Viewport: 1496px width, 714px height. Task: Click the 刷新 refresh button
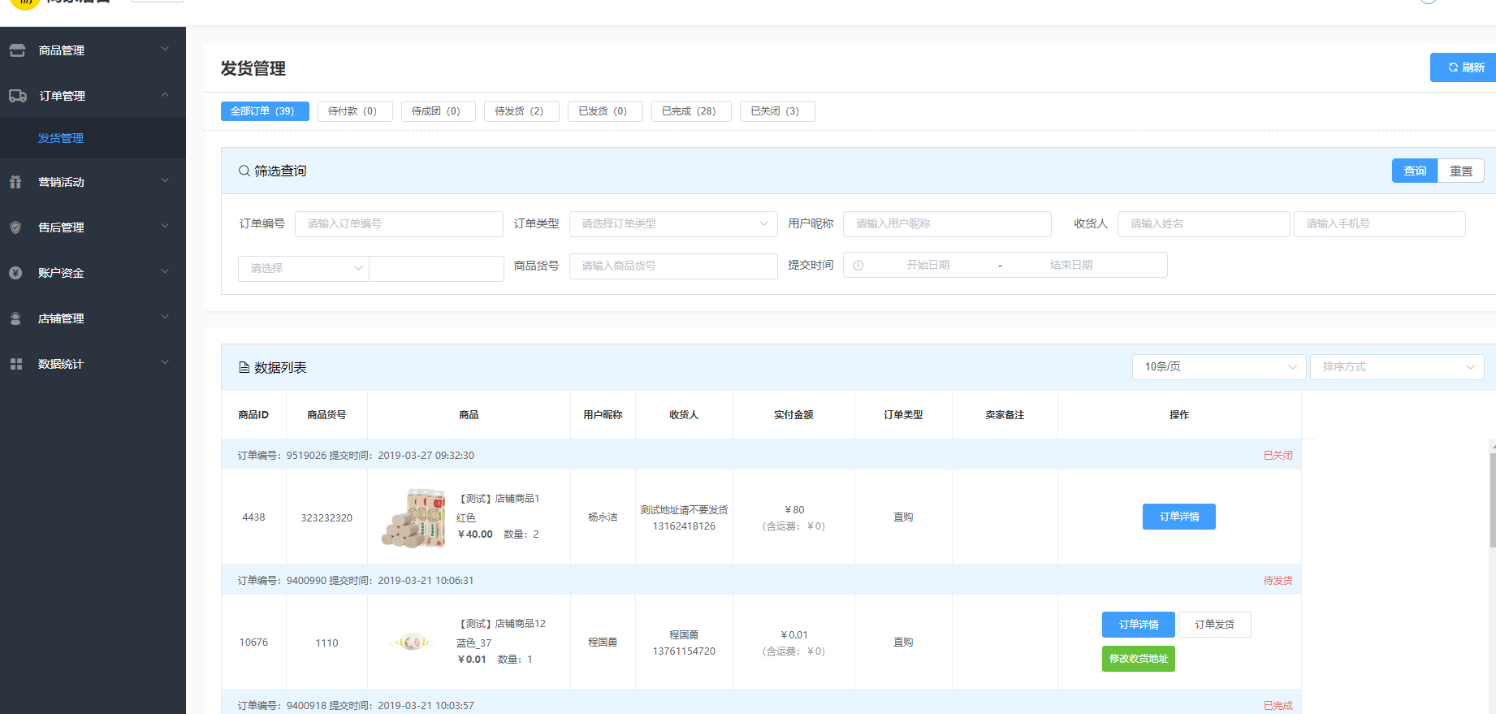tap(1464, 67)
